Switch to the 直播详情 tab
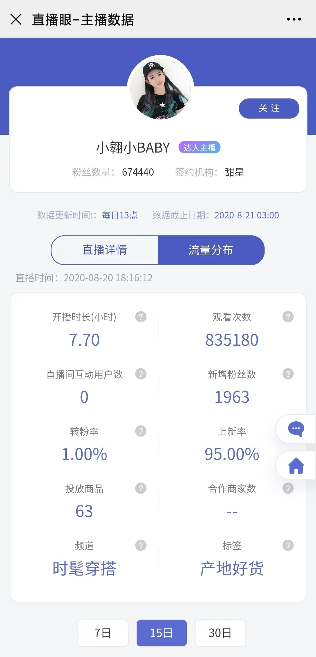Viewport: 316px width, 657px height. tap(104, 250)
